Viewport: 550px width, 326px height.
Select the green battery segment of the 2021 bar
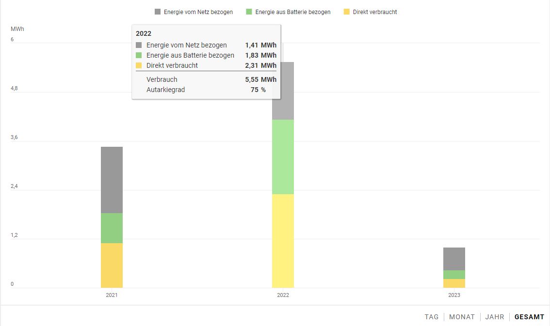coord(112,228)
